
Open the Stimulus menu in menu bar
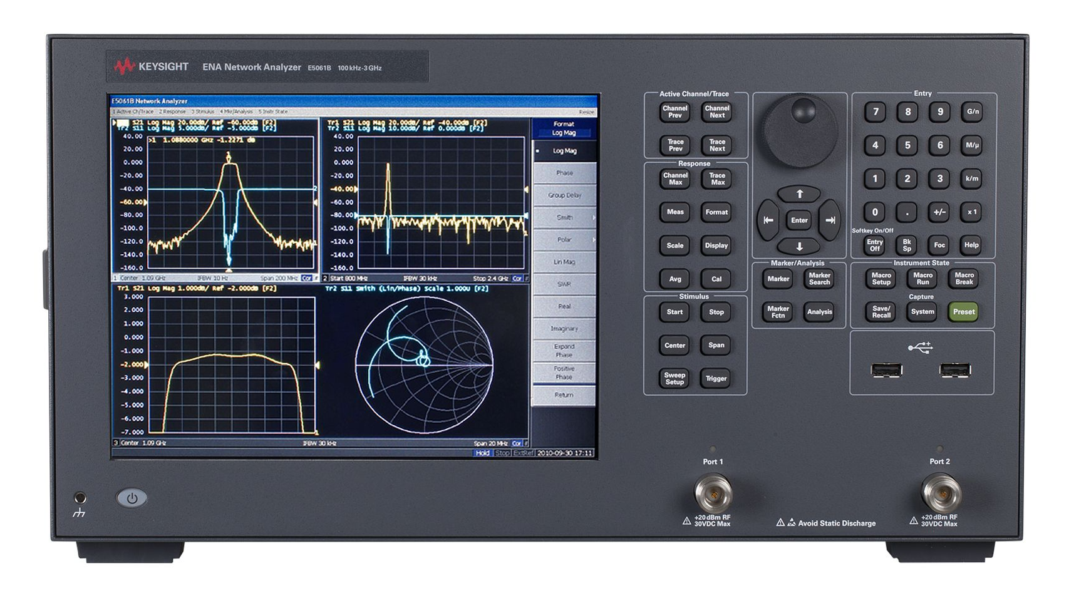click(x=204, y=111)
